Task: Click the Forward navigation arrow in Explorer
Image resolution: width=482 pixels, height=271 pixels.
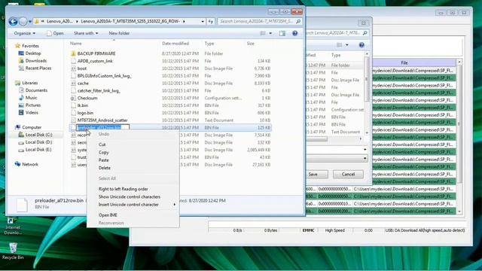Action: tap(23, 22)
